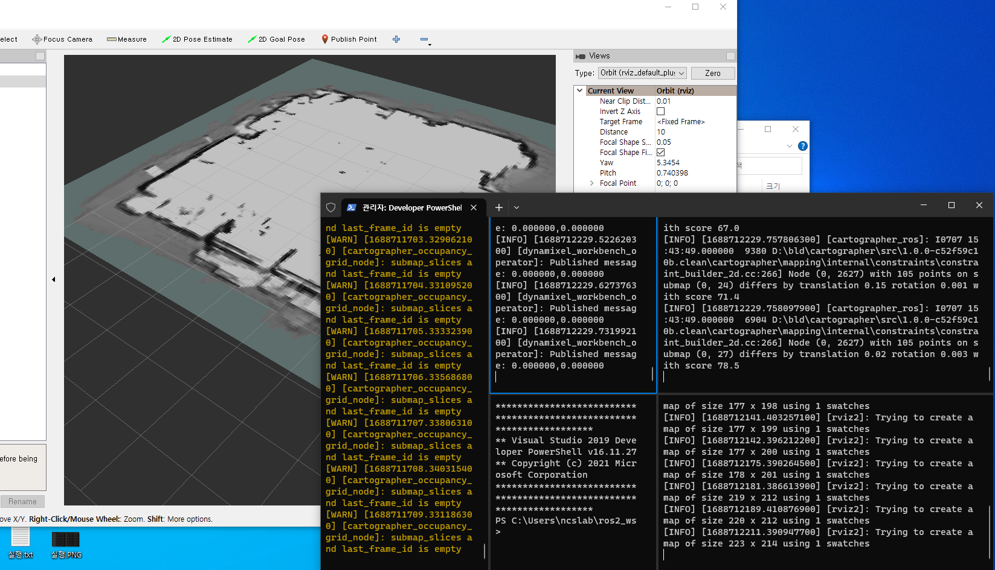Viewport: 995px width, 570px height.
Task: Uncheck the Focal Shape Fixed Size checkbox
Action: (x=660, y=153)
